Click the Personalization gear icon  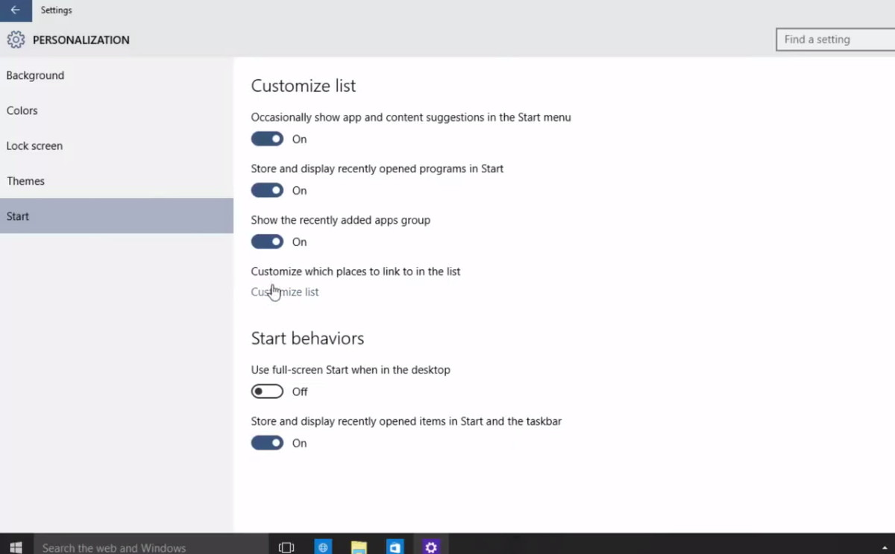(16, 40)
